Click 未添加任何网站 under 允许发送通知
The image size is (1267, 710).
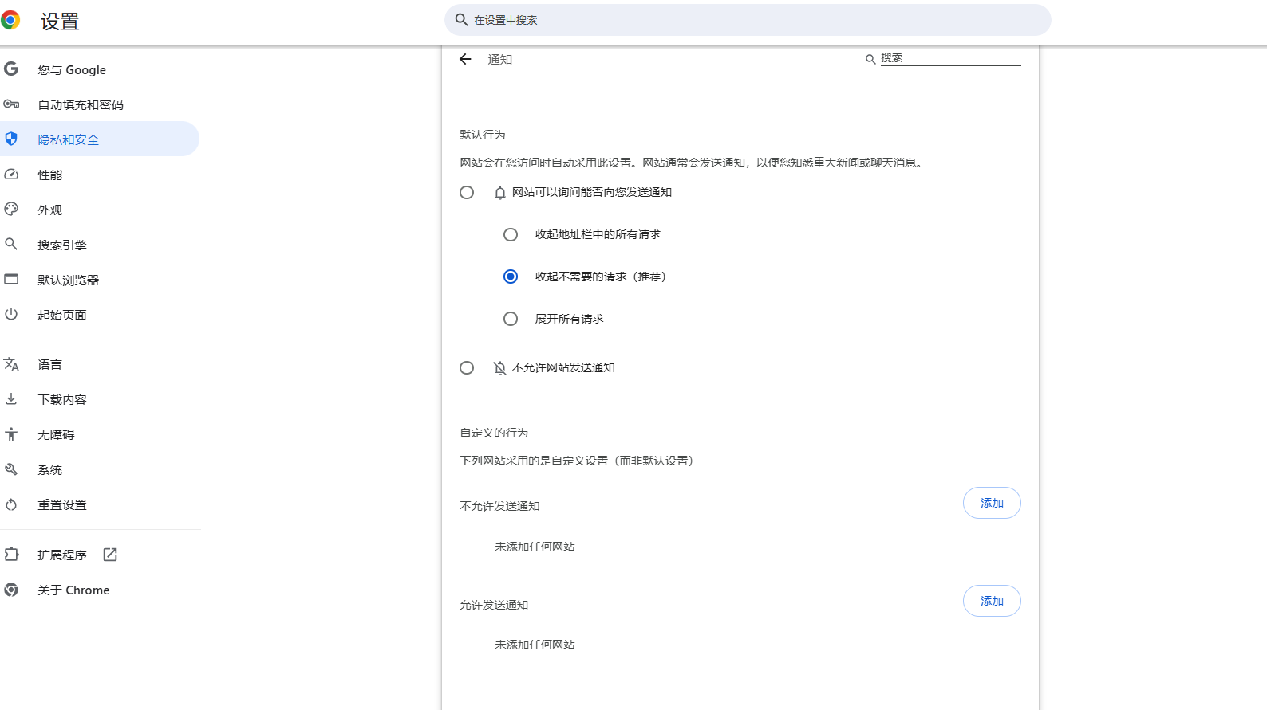click(x=535, y=645)
